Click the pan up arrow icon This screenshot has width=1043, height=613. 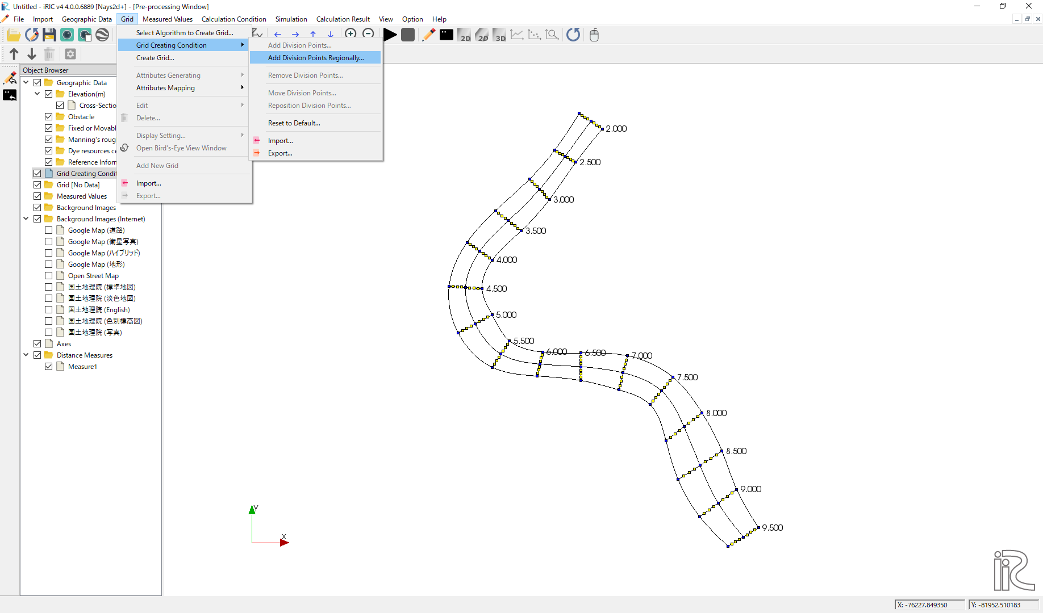[313, 35]
